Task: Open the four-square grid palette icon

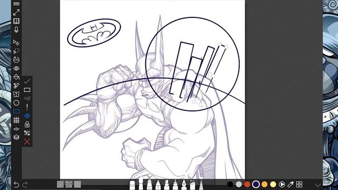Action: pos(299,184)
